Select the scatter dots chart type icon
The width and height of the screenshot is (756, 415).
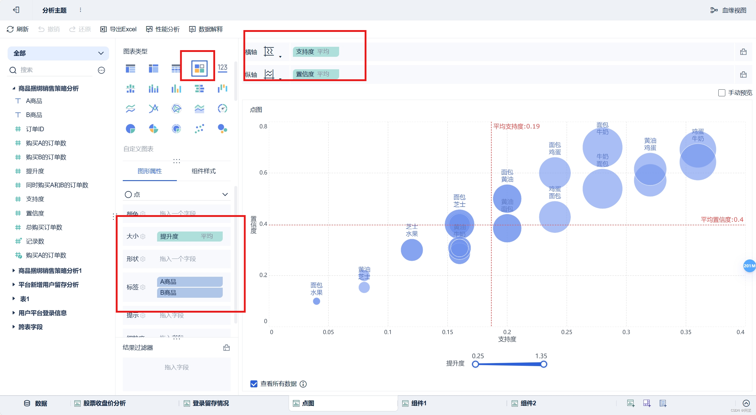point(200,129)
